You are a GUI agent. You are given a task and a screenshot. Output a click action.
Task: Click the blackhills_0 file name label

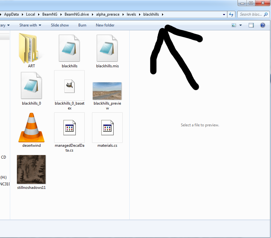tap(32, 103)
